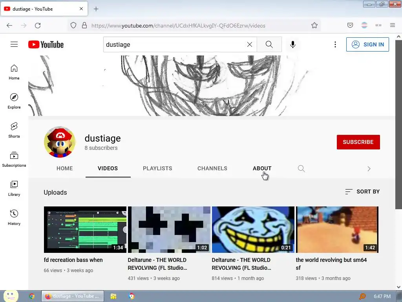Viewport: 402px width, 302px height.
Task: Open the file explorer on the taskbar
Action: tap(113, 296)
